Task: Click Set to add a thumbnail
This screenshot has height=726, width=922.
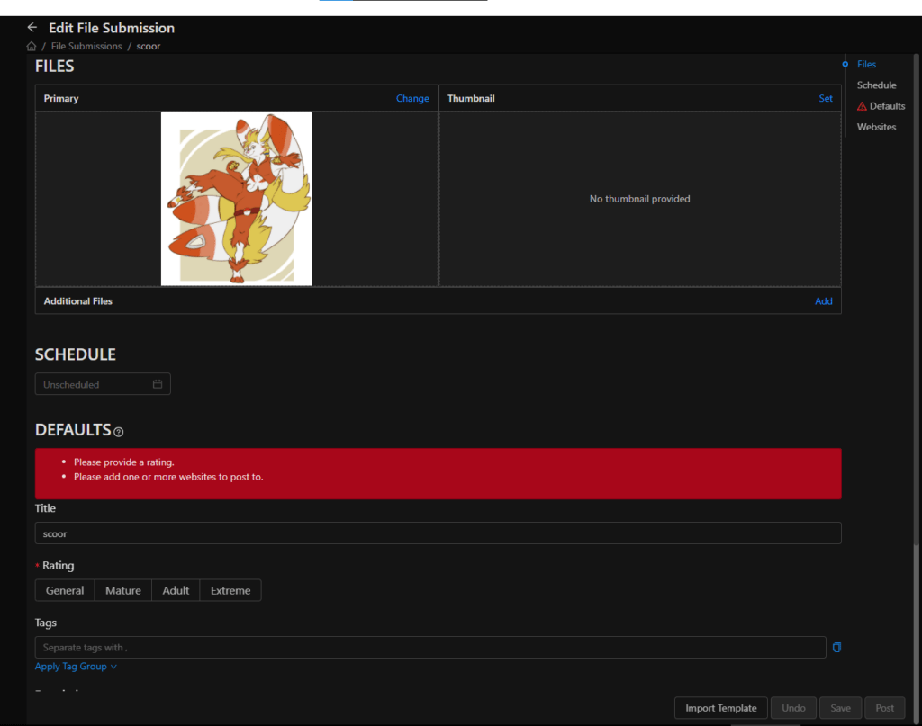Action: coord(825,99)
